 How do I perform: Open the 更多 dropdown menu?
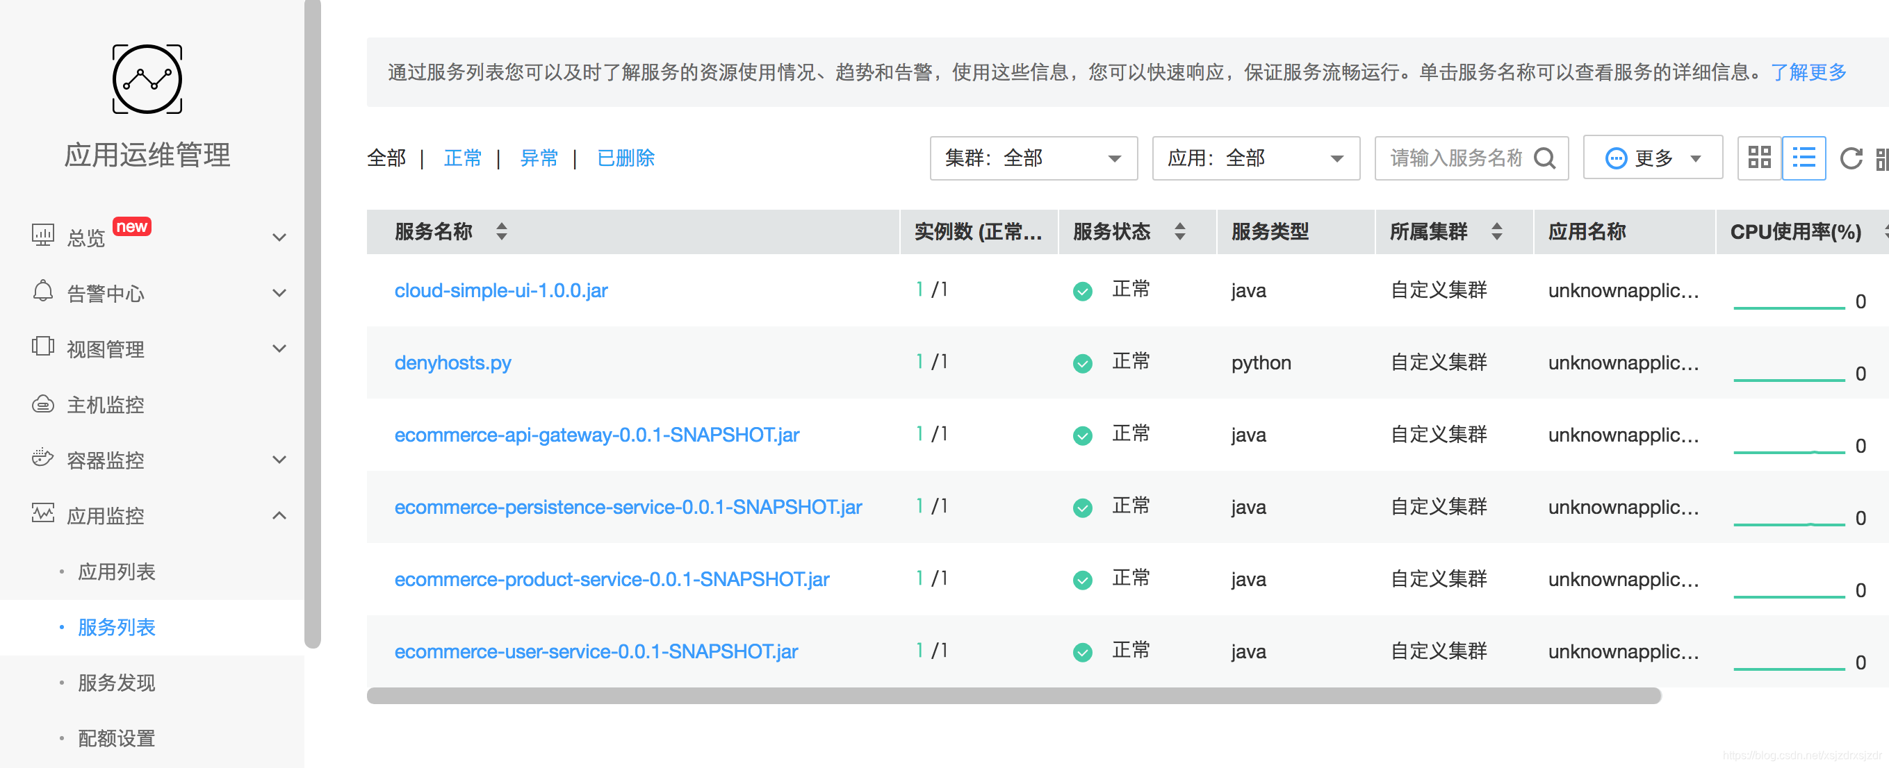[x=1652, y=158]
